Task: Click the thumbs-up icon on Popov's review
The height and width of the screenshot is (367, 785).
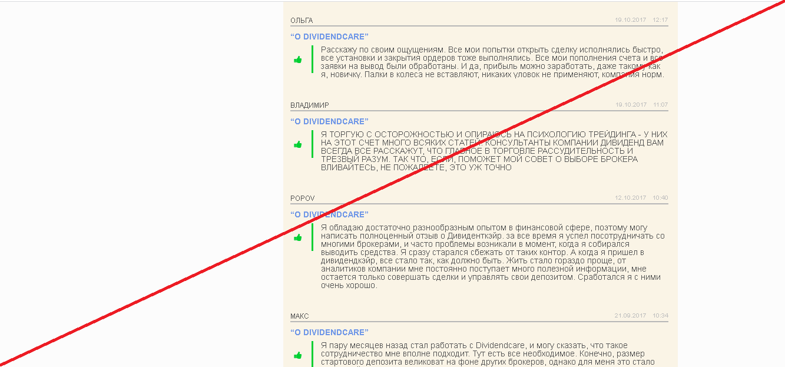Action: click(x=297, y=237)
